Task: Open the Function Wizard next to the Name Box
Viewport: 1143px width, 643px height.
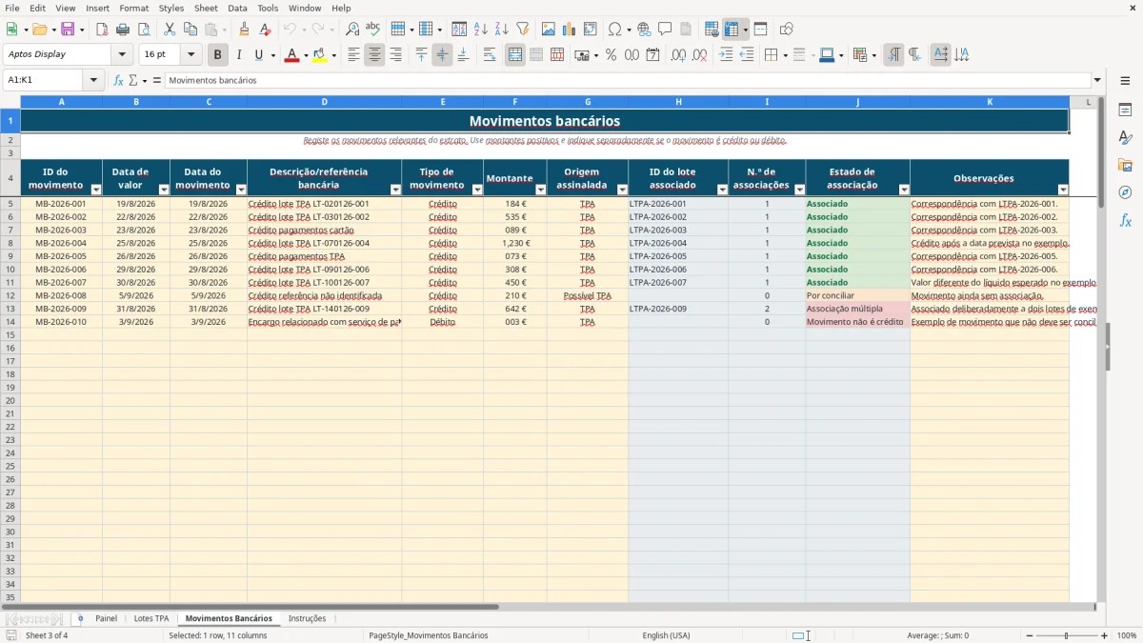Action: tap(118, 80)
